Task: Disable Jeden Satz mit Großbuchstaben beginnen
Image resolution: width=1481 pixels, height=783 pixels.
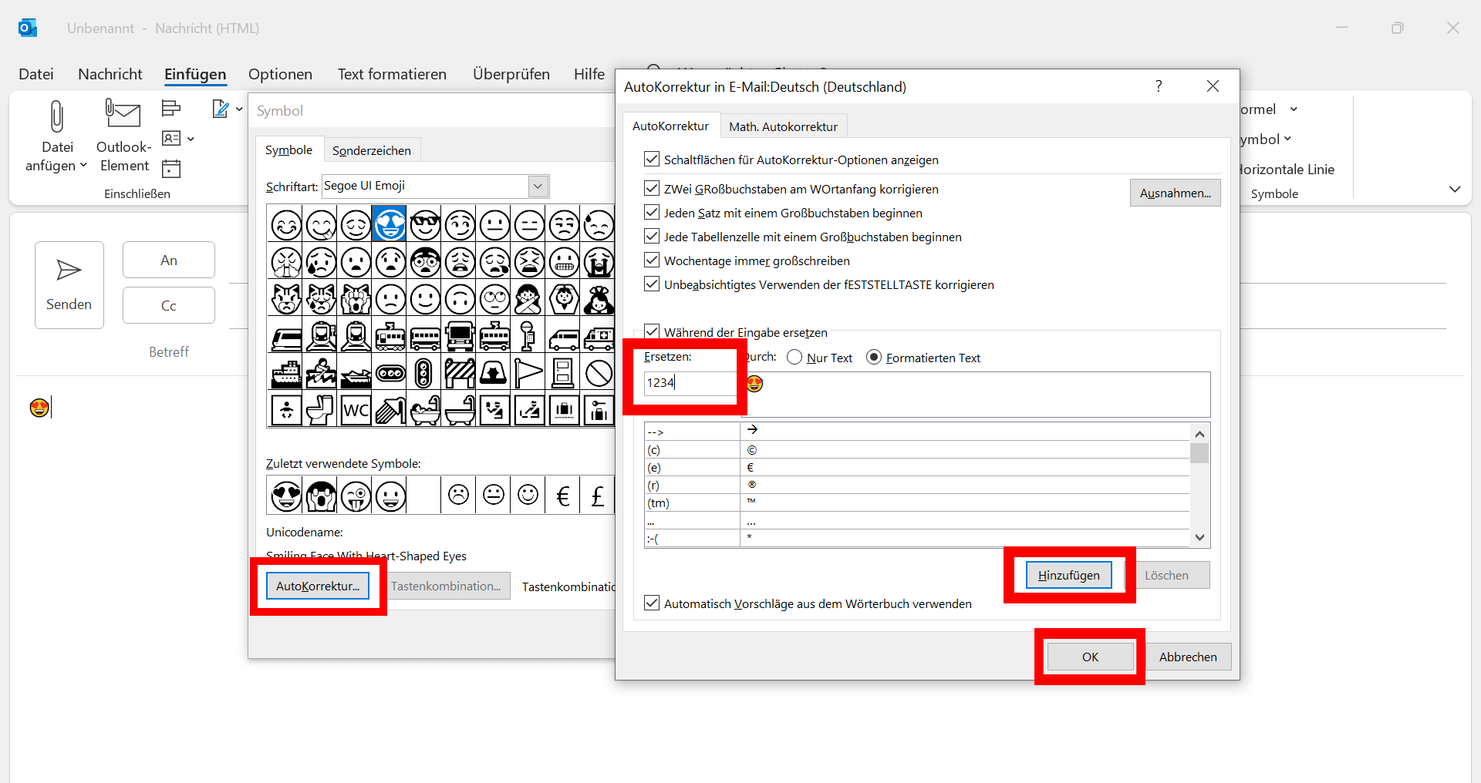Action: click(652, 213)
